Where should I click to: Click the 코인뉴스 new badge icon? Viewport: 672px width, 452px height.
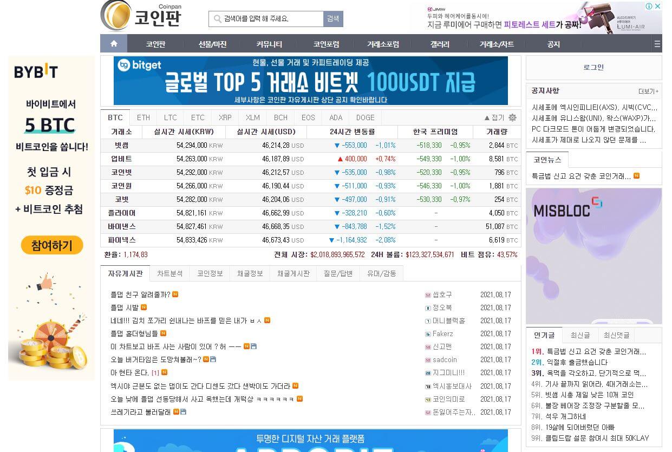click(x=636, y=176)
